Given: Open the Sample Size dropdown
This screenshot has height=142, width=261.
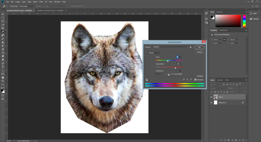Looking at the screenshot, I should [26, 6].
